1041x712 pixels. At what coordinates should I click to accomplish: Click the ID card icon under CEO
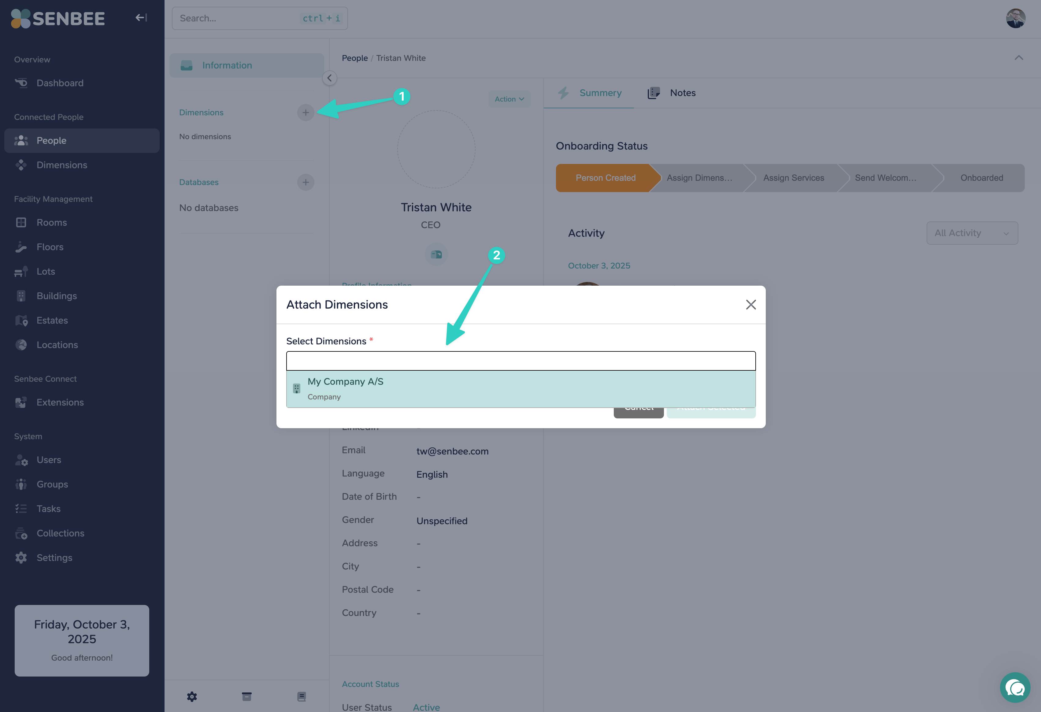436,254
